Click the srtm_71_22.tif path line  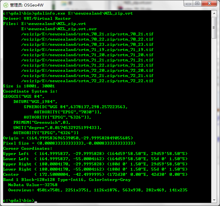(x=87, y=65)
